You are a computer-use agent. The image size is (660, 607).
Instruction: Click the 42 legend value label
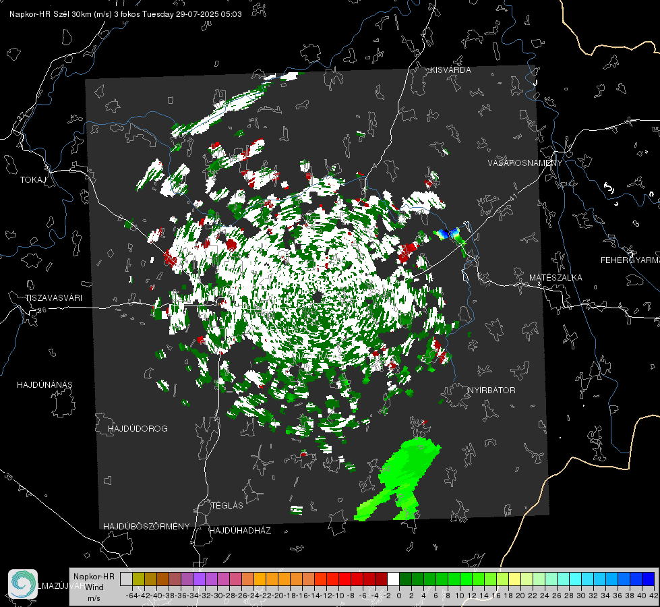point(654,596)
